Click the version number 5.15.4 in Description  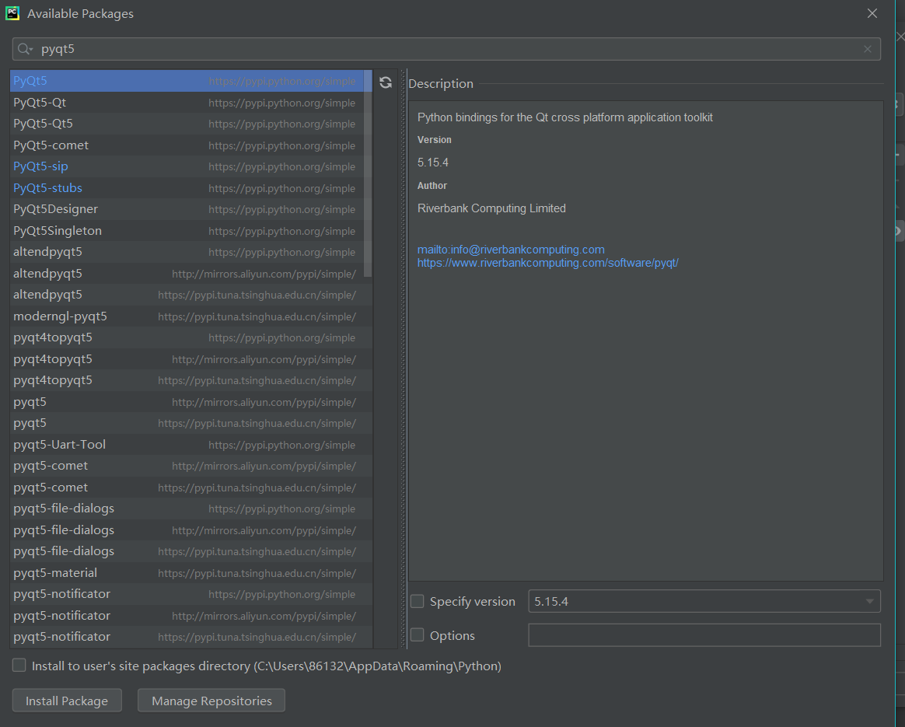tap(433, 163)
